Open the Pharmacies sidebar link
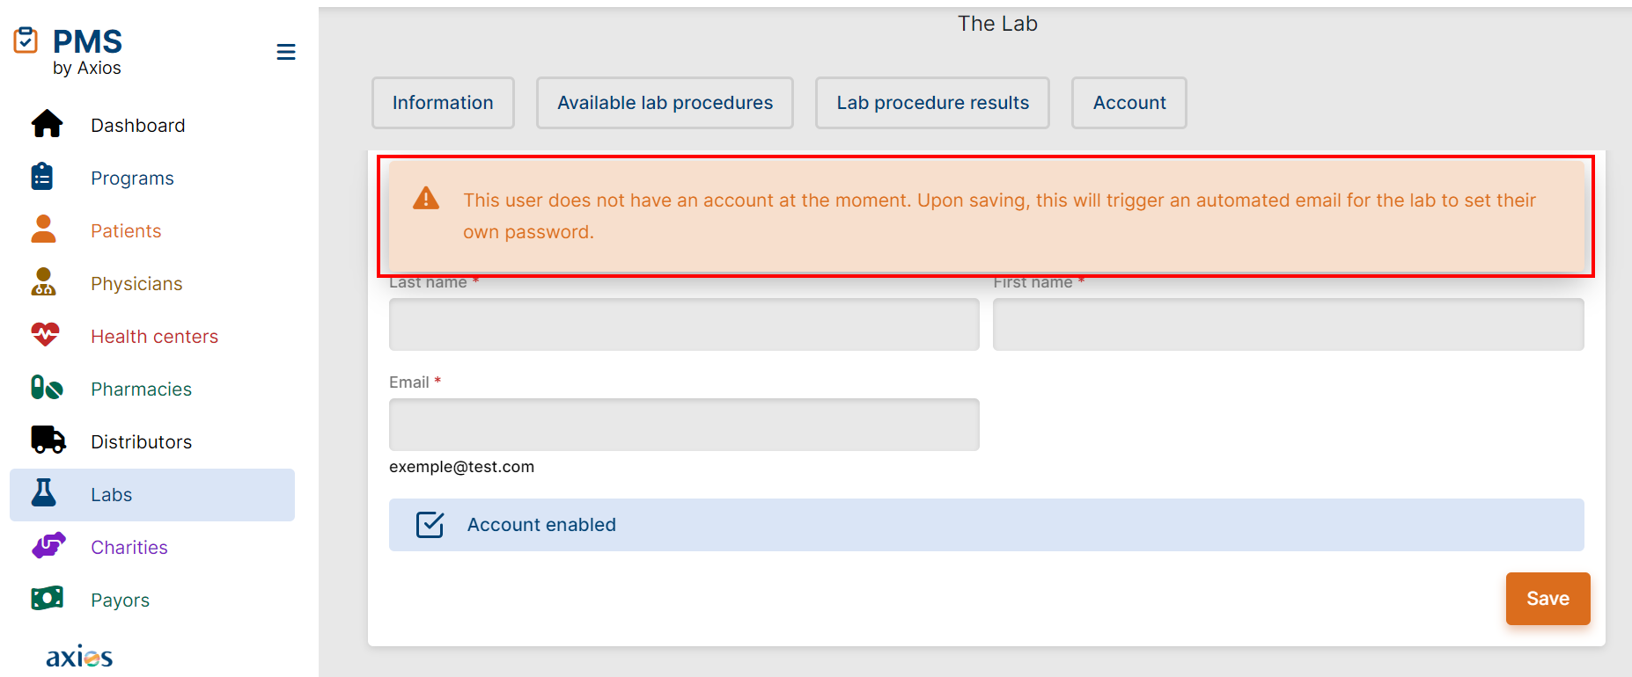The image size is (1632, 677). point(141,389)
